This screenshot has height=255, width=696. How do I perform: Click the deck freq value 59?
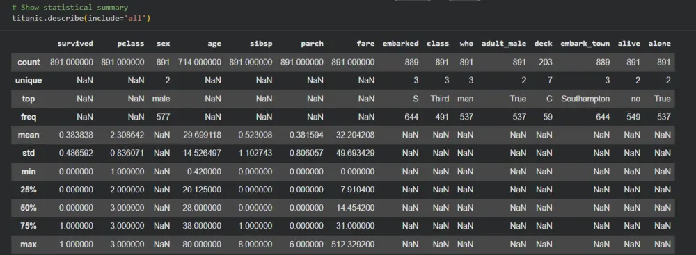pyautogui.click(x=548, y=117)
